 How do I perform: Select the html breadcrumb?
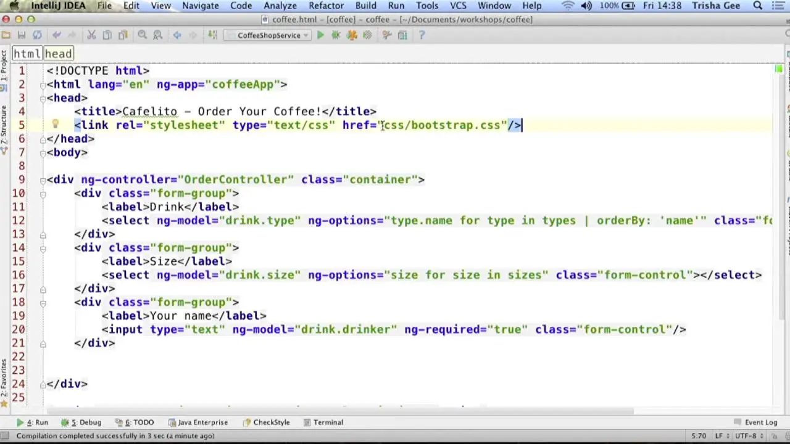27,54
